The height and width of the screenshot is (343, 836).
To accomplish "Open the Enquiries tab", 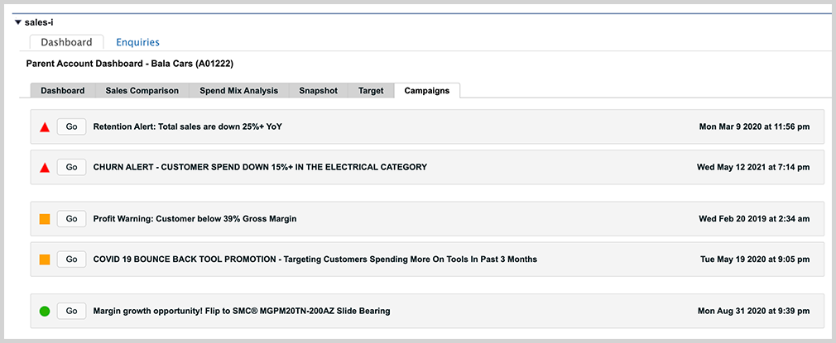I will (x=137, y=42).
